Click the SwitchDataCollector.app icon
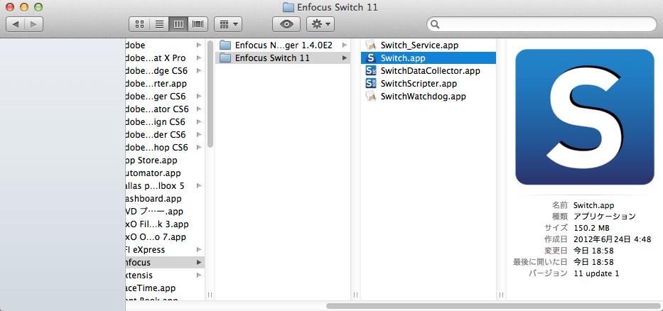The image size is (663, 311). pyautogui.click(x=371, y=70)
